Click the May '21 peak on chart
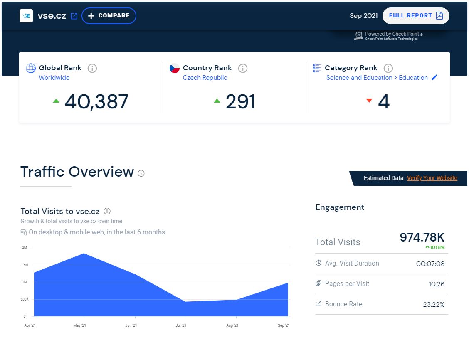 (84, 254)
